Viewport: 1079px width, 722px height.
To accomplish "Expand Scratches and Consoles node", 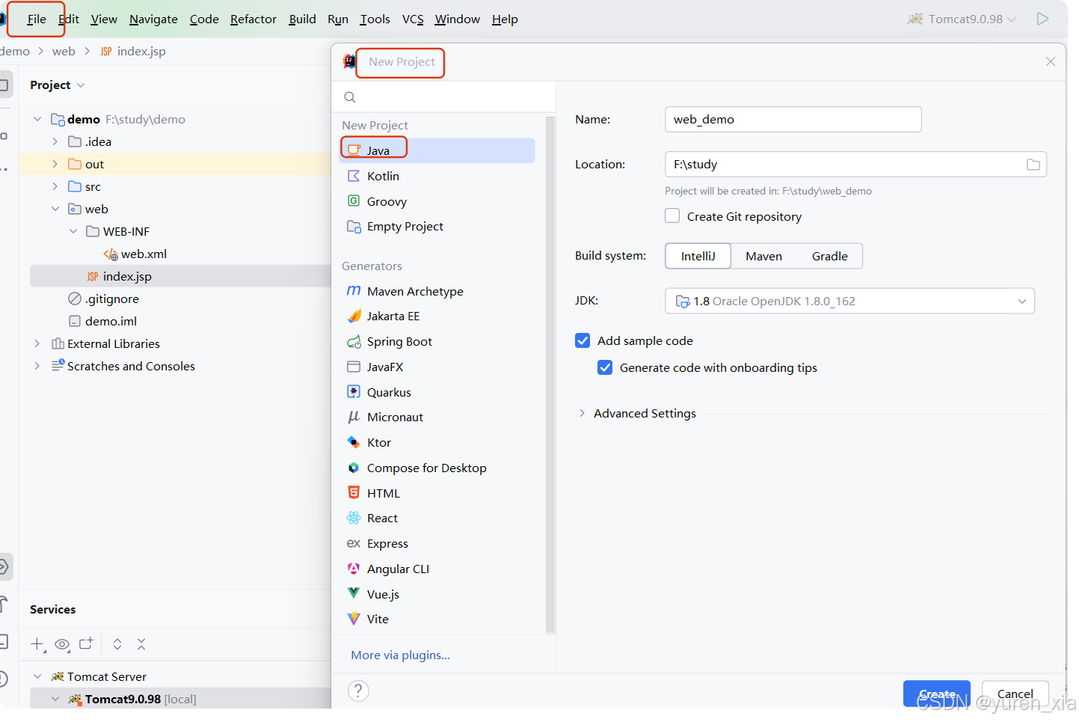I will coord(37,366).
